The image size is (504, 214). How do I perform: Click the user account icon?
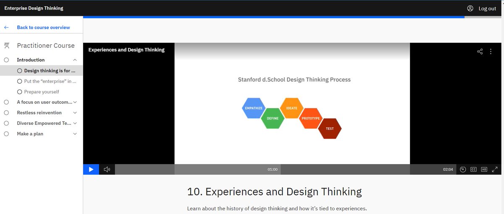470,8
